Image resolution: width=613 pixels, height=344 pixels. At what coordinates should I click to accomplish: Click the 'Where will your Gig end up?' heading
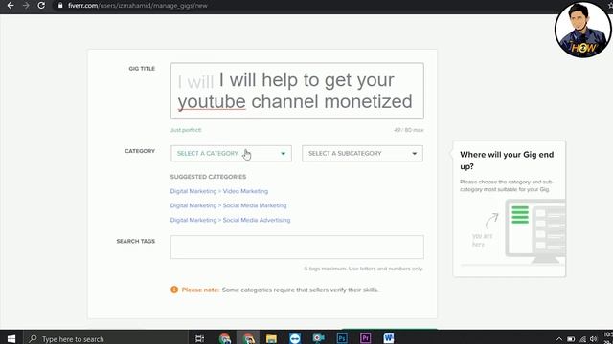tap(507, 161)
